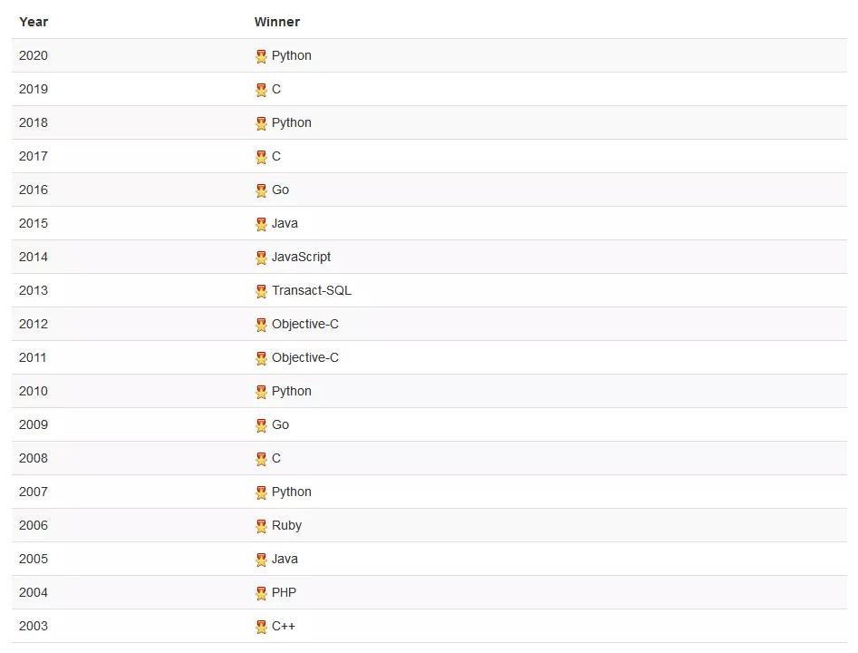Click the medal icon next to Transact-SQL
Viewport: 858px width, 653px height.
click(x=261, y=291)
